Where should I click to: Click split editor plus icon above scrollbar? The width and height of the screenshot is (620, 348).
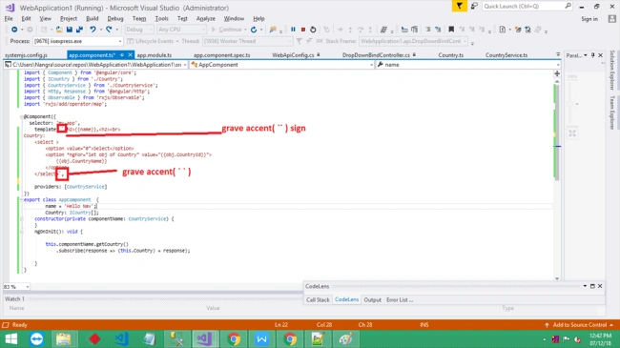pyautogui.click(x=557, y=73)
